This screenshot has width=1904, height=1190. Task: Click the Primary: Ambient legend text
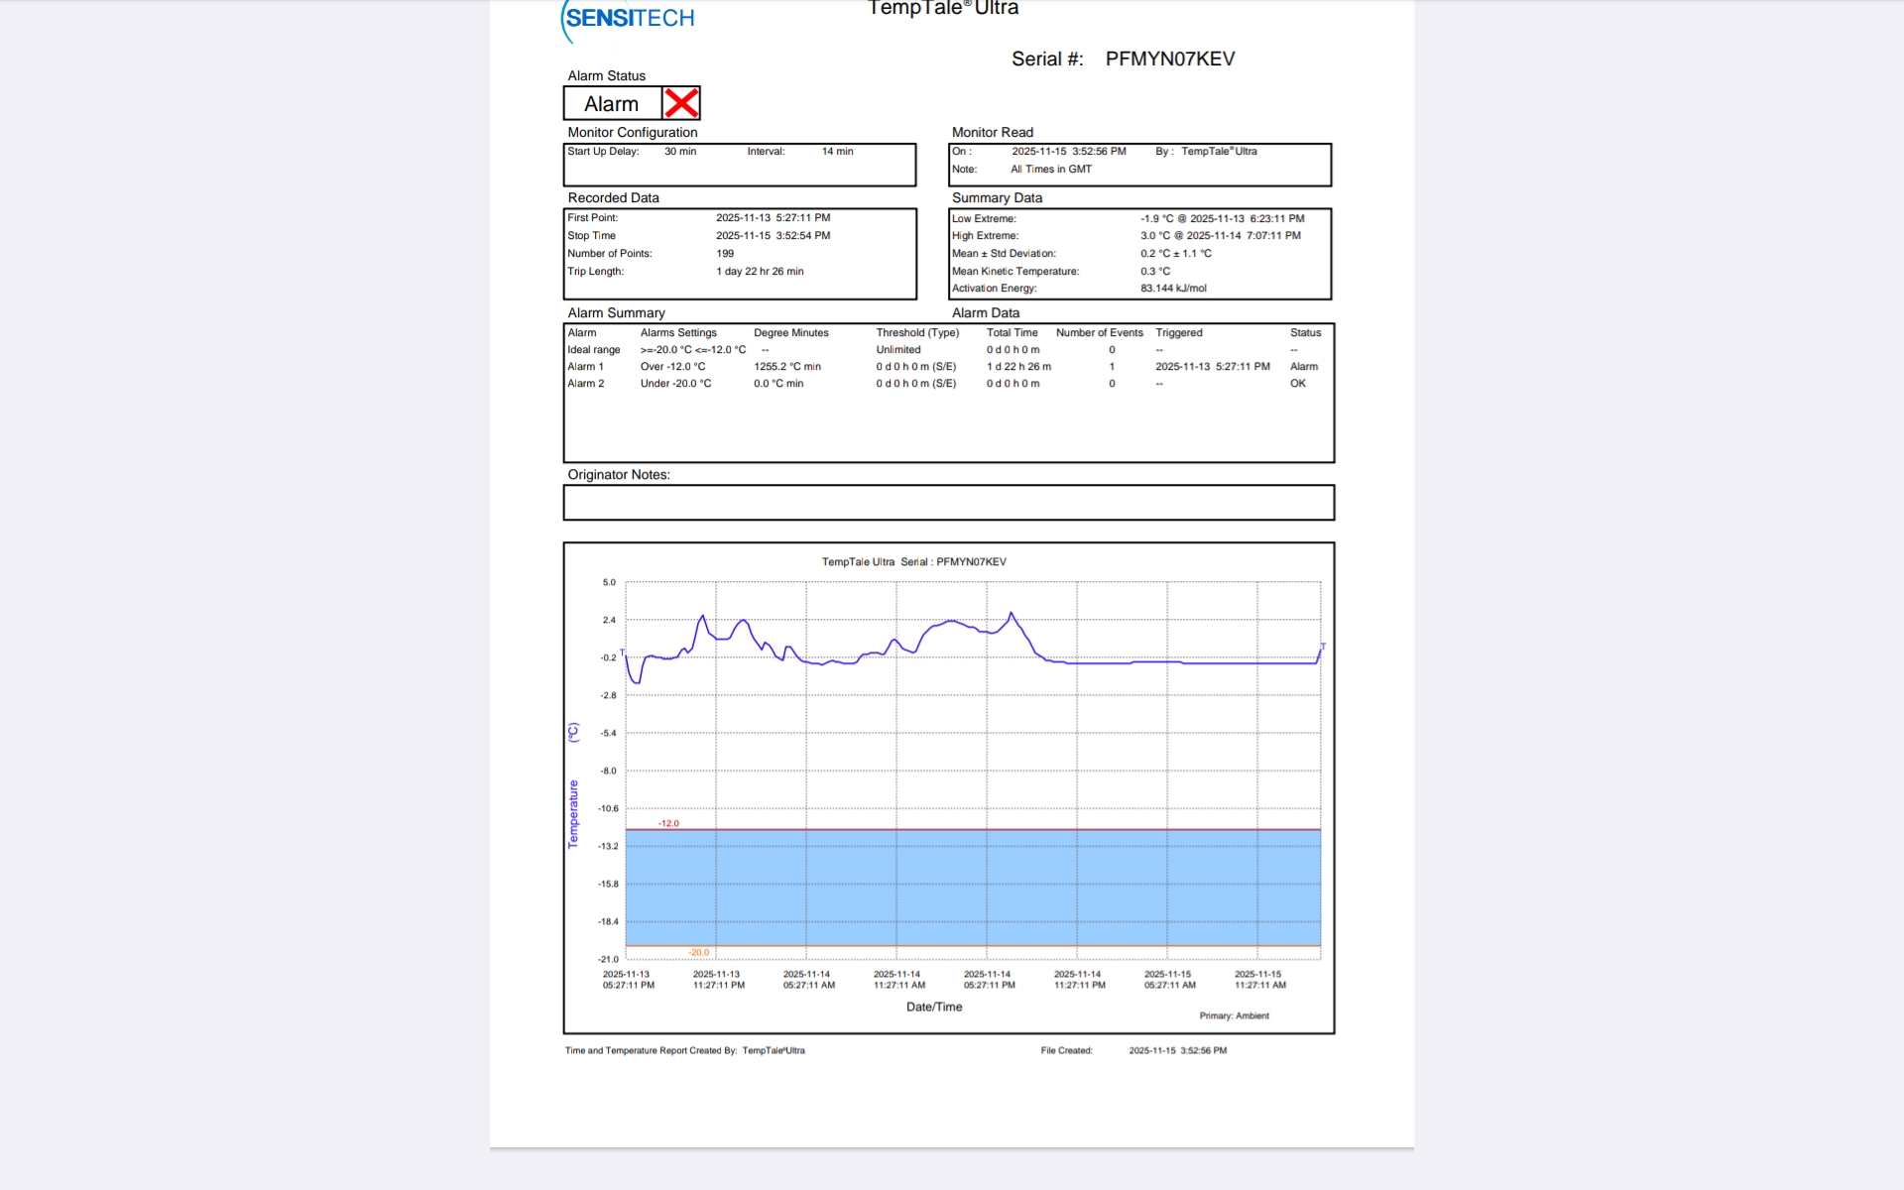pos(1234,1015)
